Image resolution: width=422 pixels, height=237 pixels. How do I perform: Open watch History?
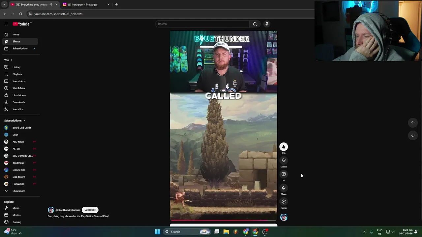pyautogui.click(x=20, y=67)
